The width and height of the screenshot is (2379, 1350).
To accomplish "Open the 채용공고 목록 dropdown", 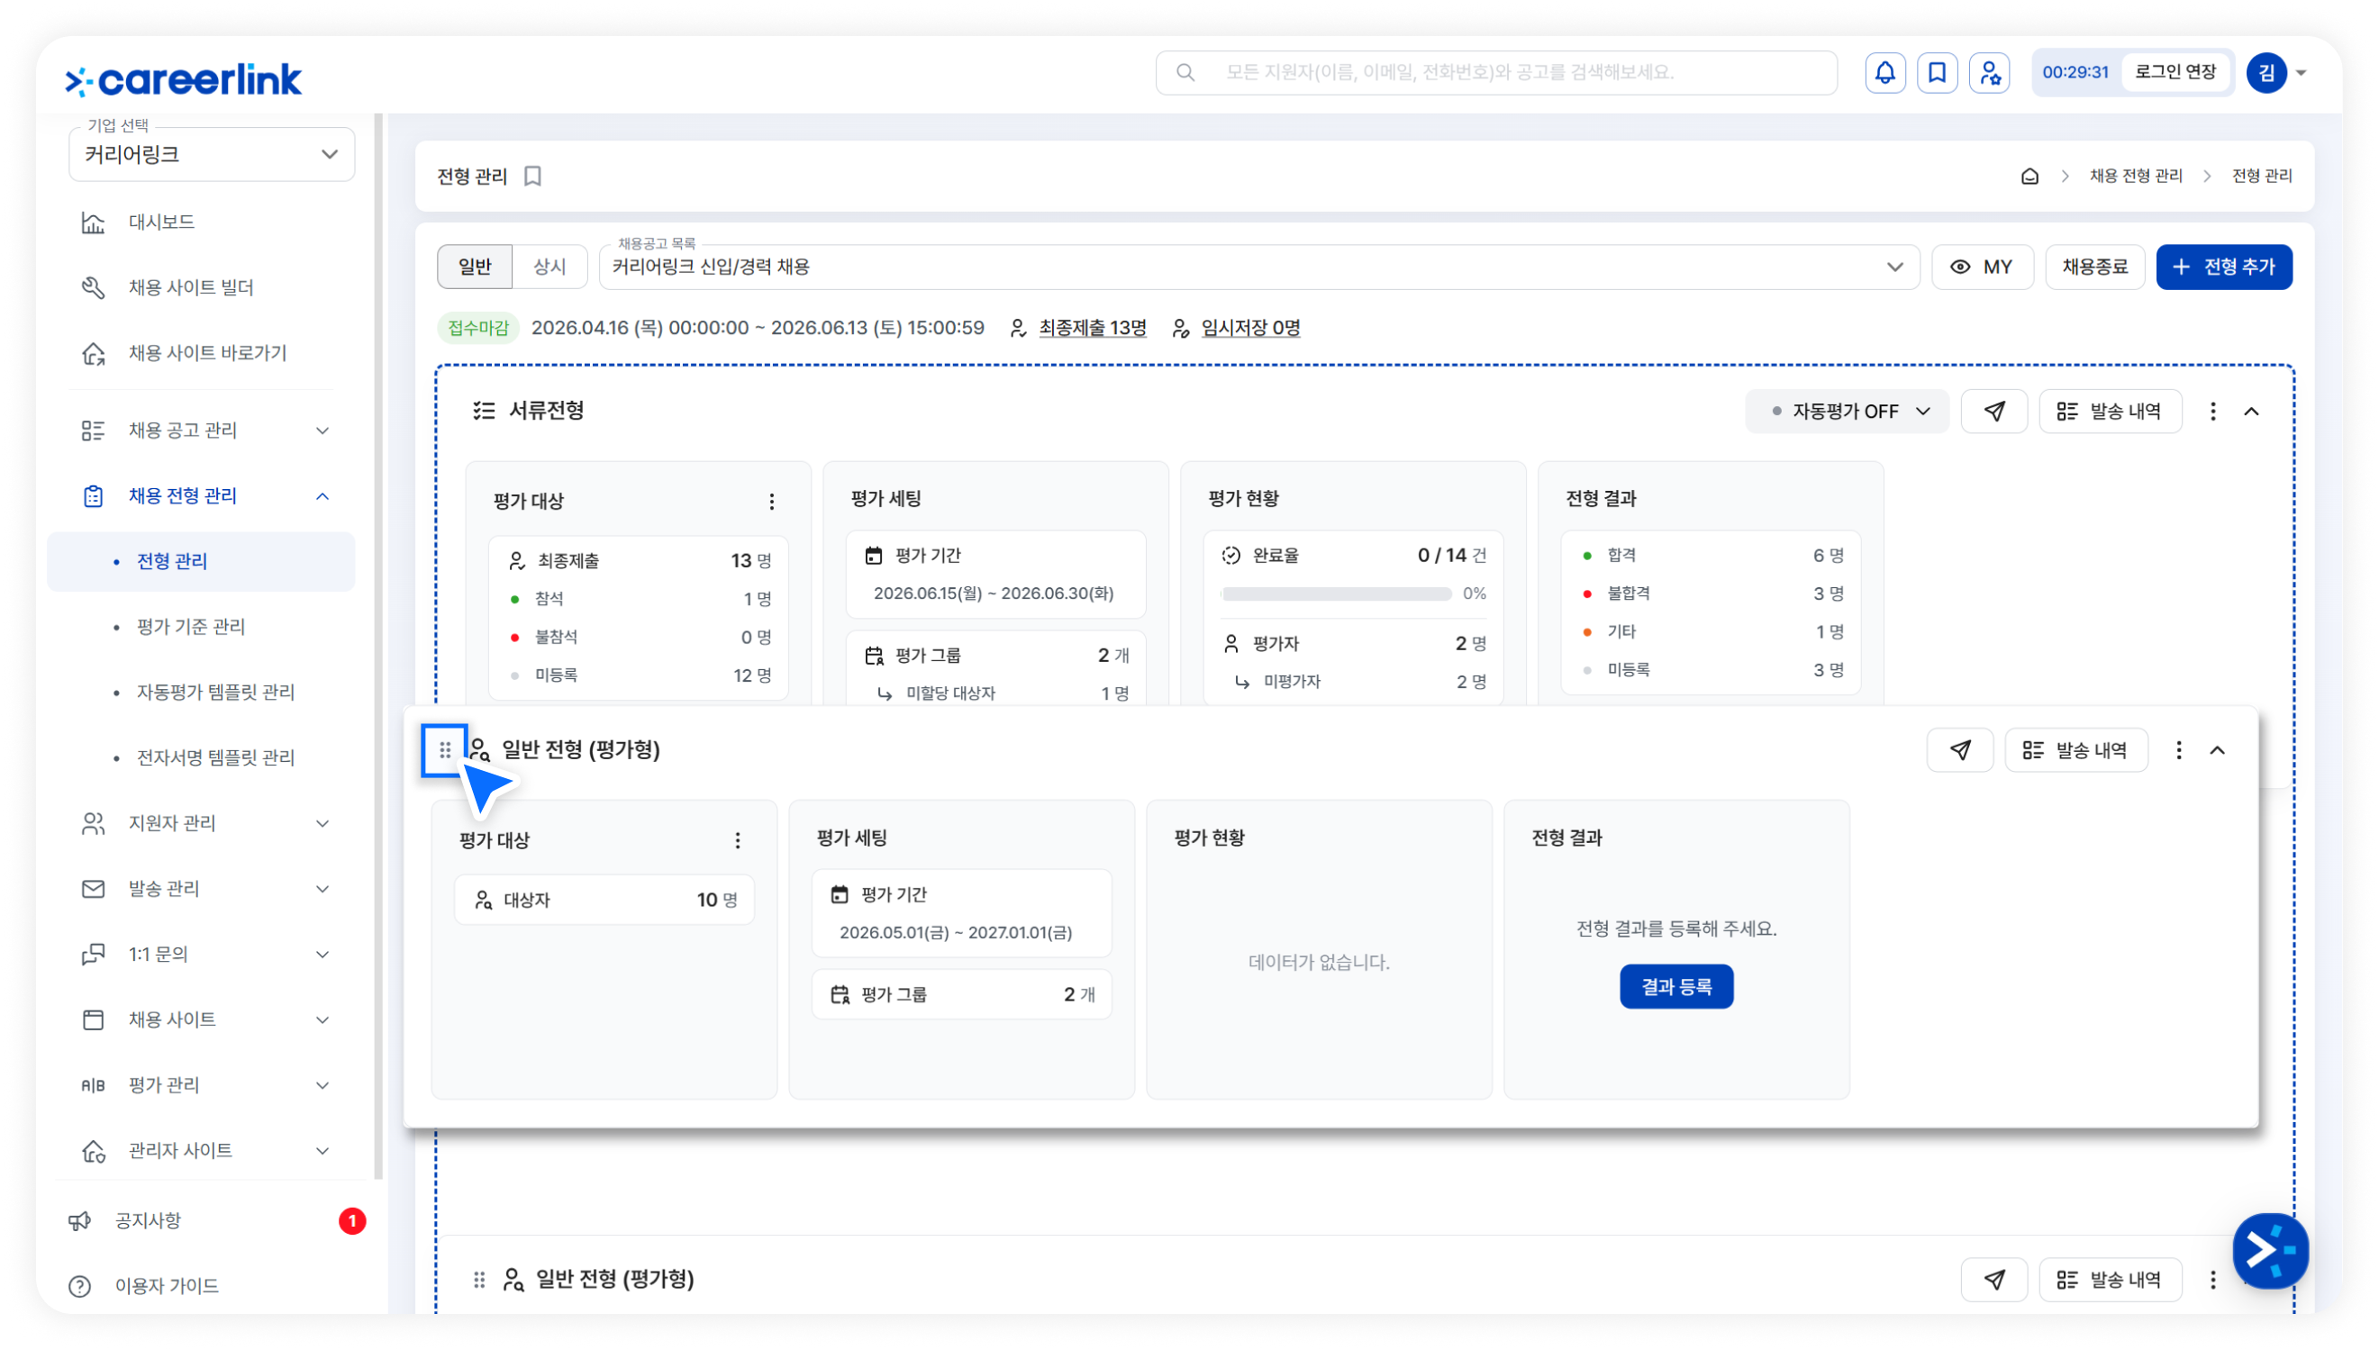I will pyautogui.click(x=1259, y=267).
